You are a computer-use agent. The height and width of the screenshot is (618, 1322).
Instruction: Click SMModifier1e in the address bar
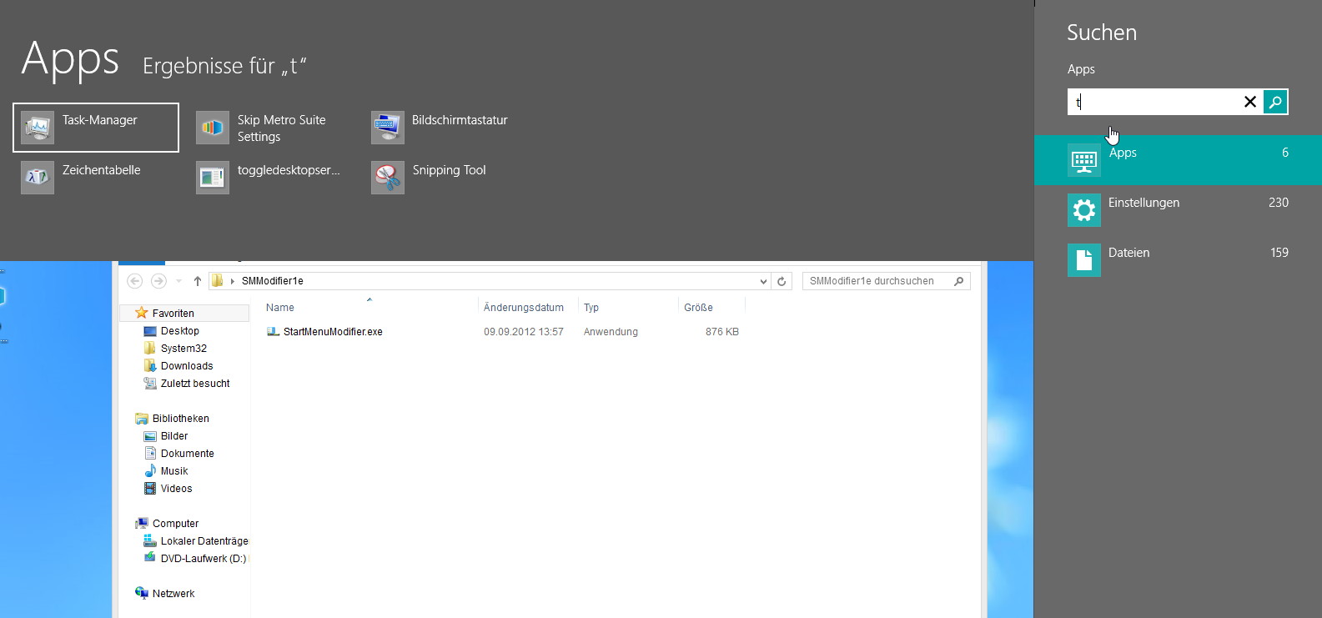273,281
